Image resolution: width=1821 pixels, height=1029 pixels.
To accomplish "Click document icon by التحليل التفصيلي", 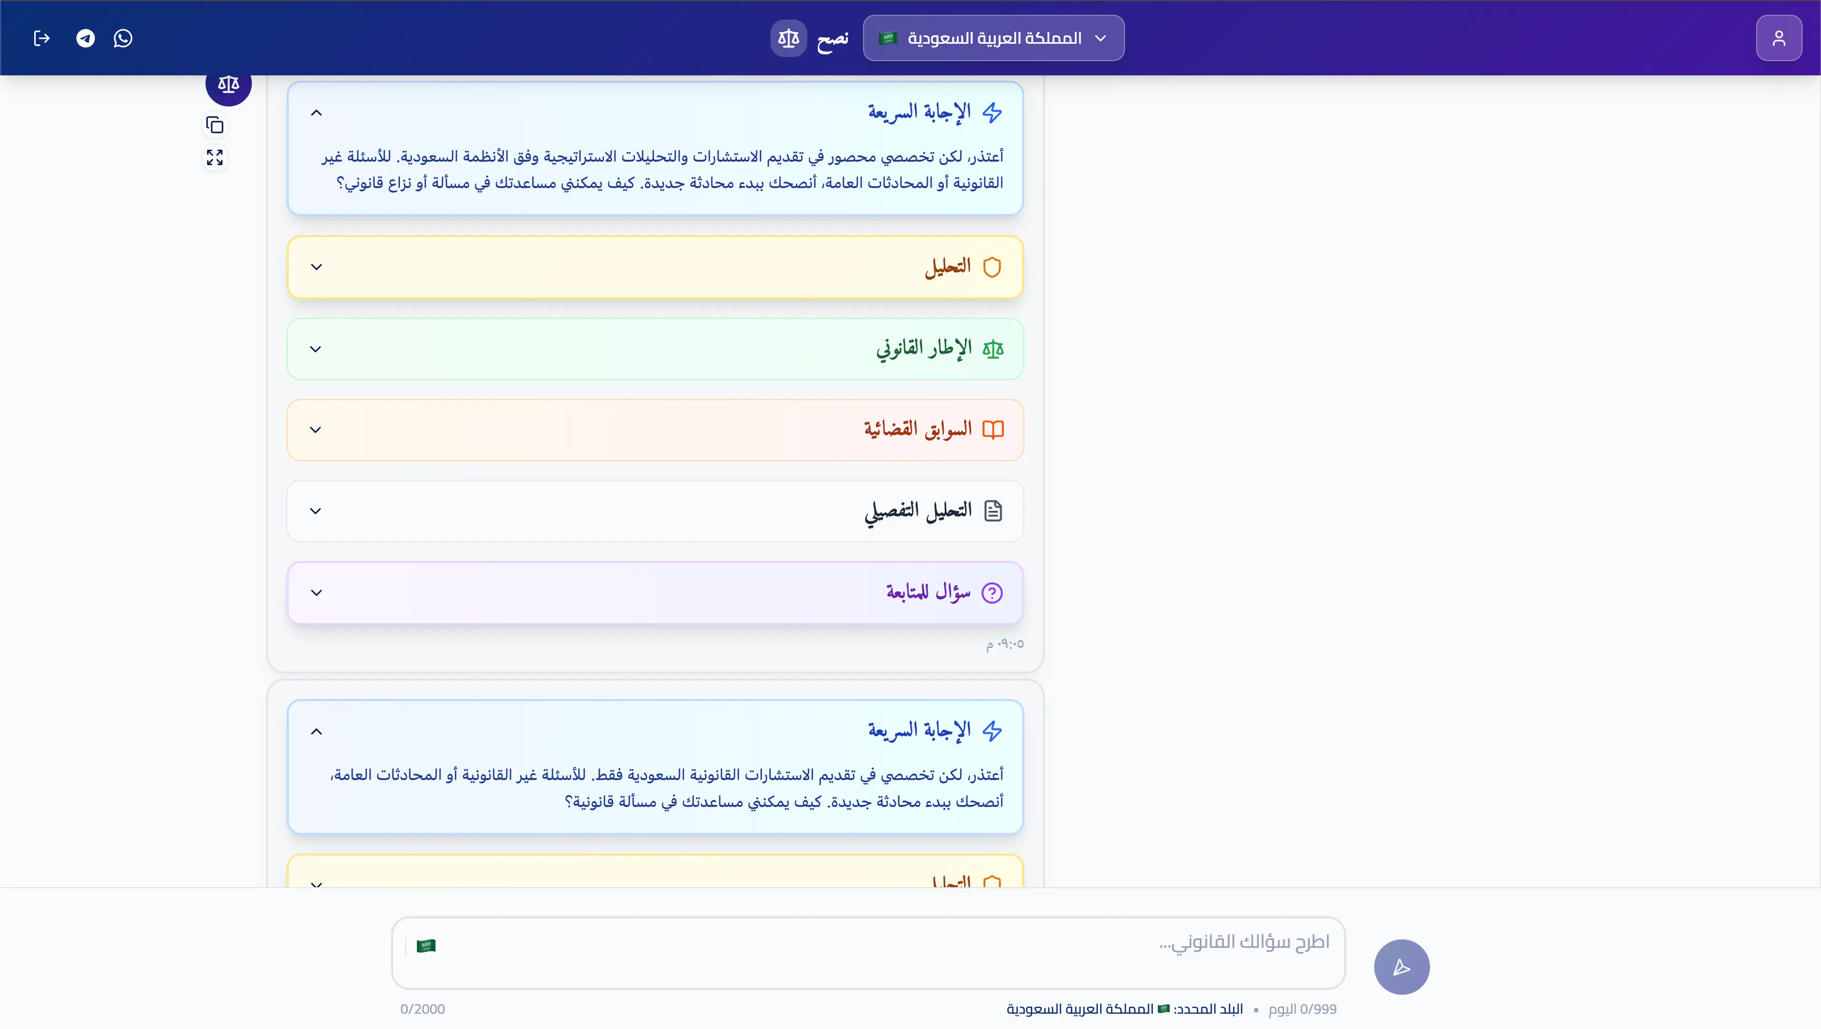I will coord(993,511).
